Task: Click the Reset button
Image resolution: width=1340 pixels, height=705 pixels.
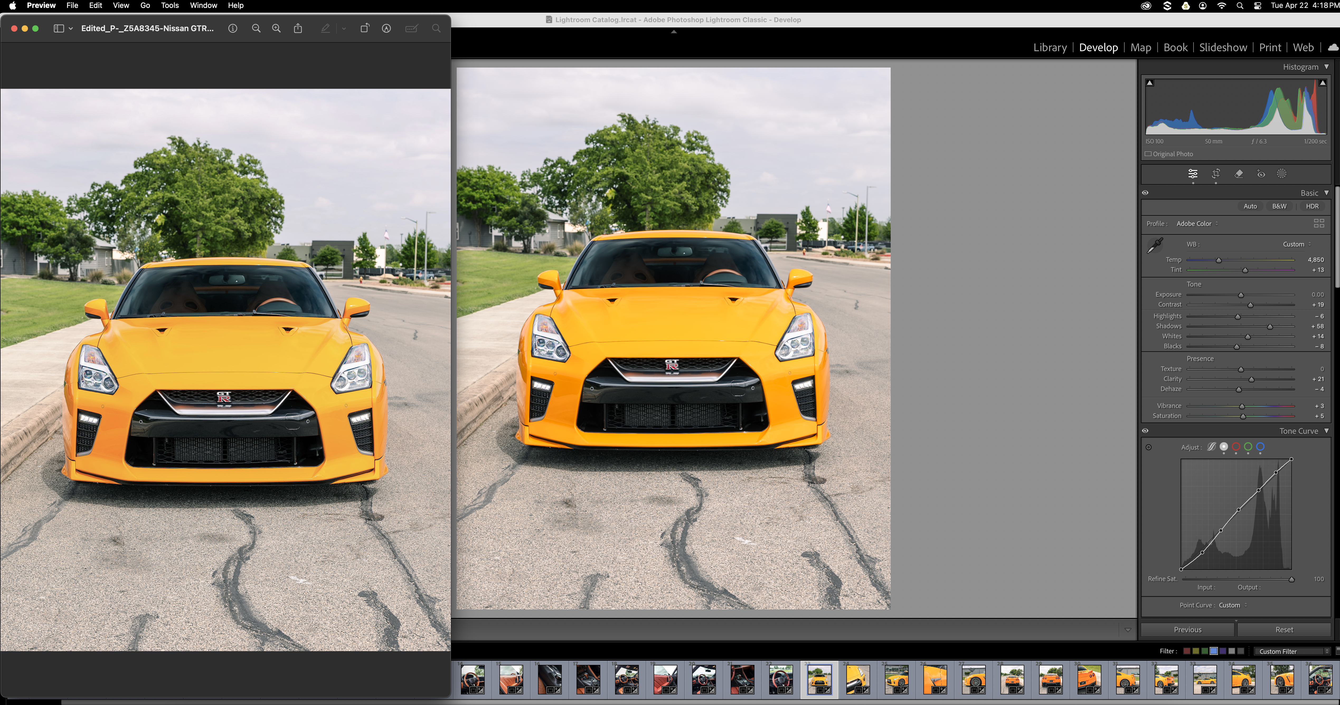Action: [1284, 630]
